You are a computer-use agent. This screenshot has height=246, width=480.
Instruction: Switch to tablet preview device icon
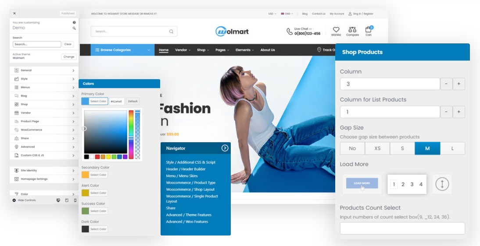(67, 200)
